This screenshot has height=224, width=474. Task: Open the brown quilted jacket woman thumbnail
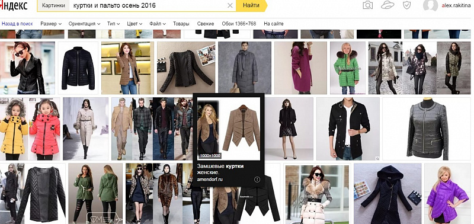(127, 68)
